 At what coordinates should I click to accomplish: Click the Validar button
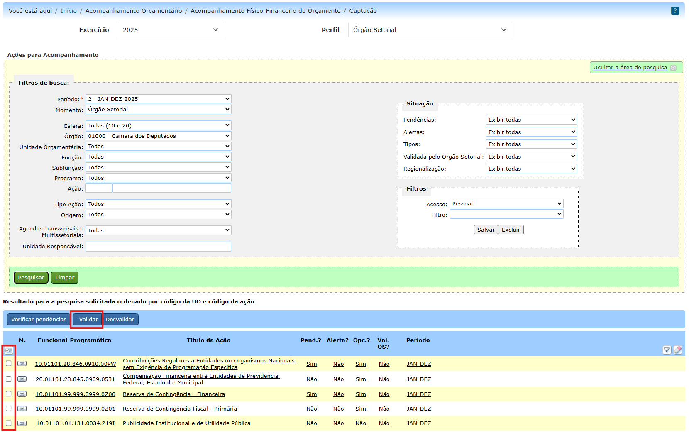(x=88, y=319)
